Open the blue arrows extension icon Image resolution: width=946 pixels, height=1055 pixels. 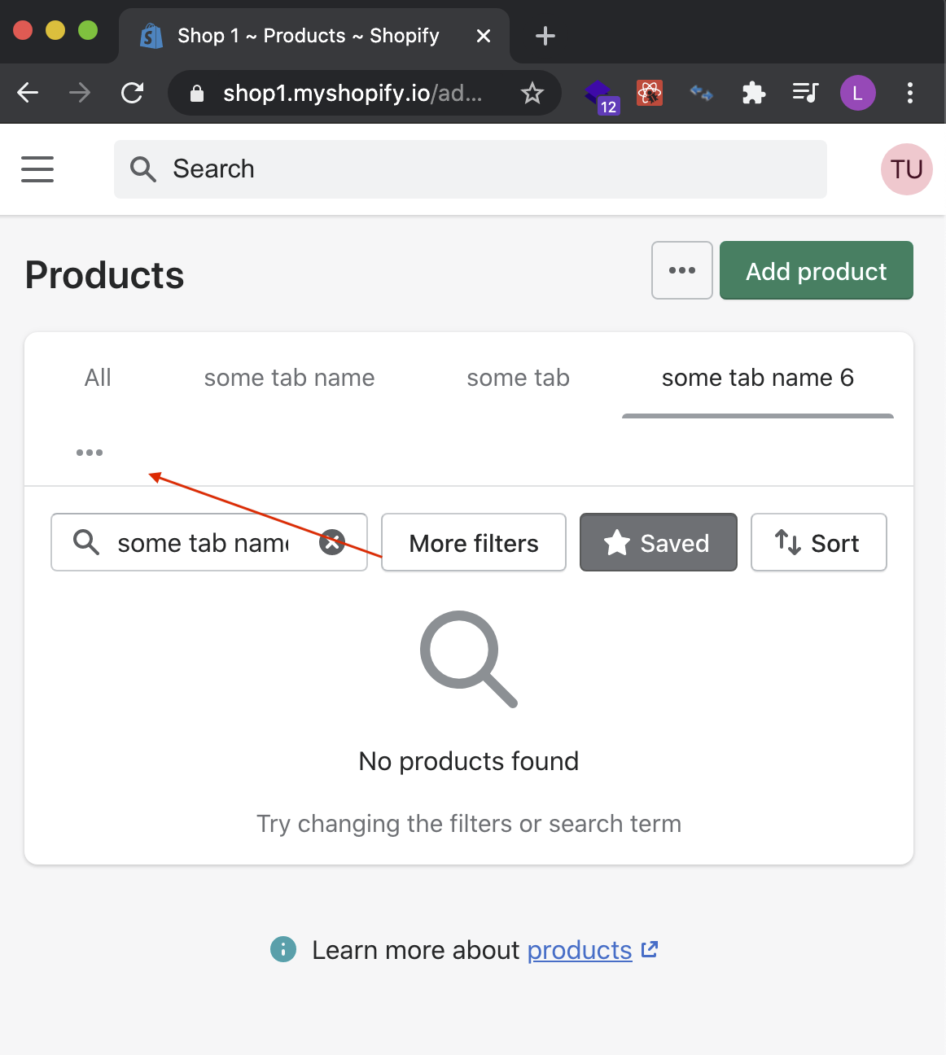click(x=702, y=94)
